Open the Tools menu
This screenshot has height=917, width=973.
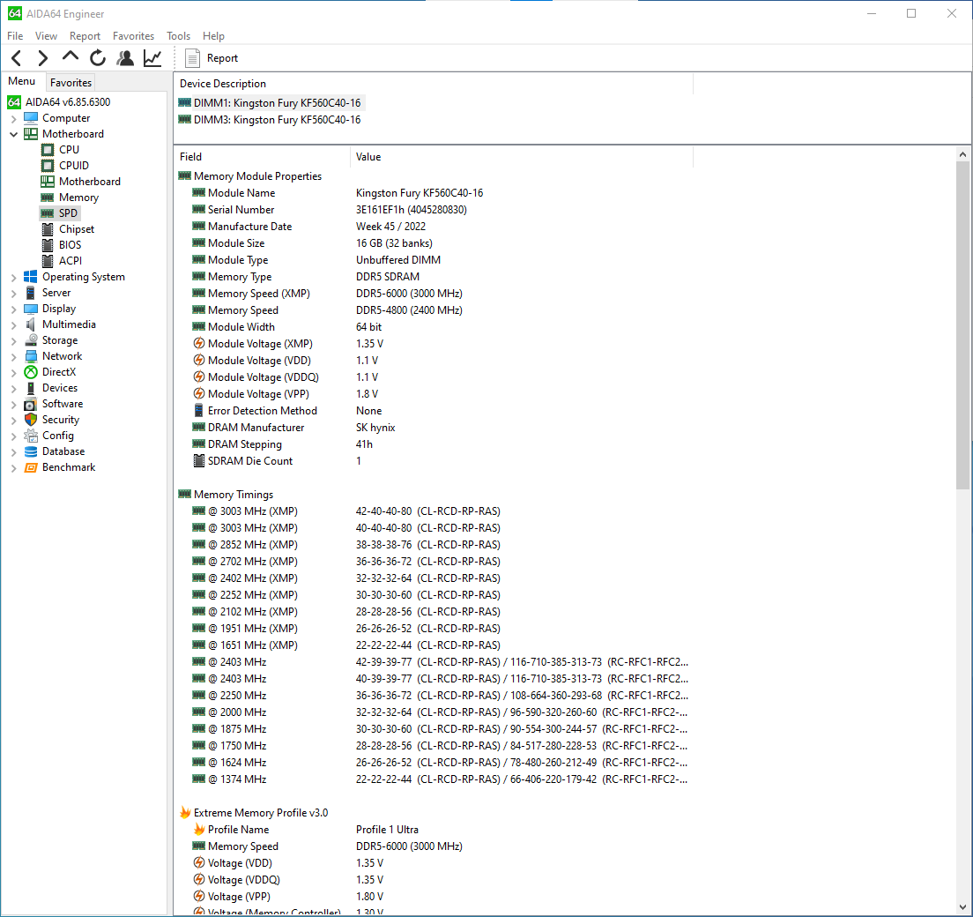[178, 36]
